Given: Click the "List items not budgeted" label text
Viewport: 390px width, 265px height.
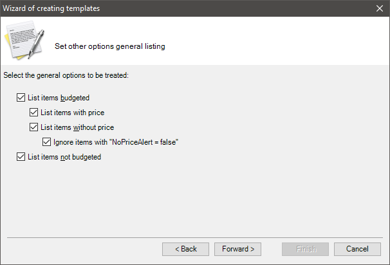Looking at the screenshot, I should coord(64,157).
